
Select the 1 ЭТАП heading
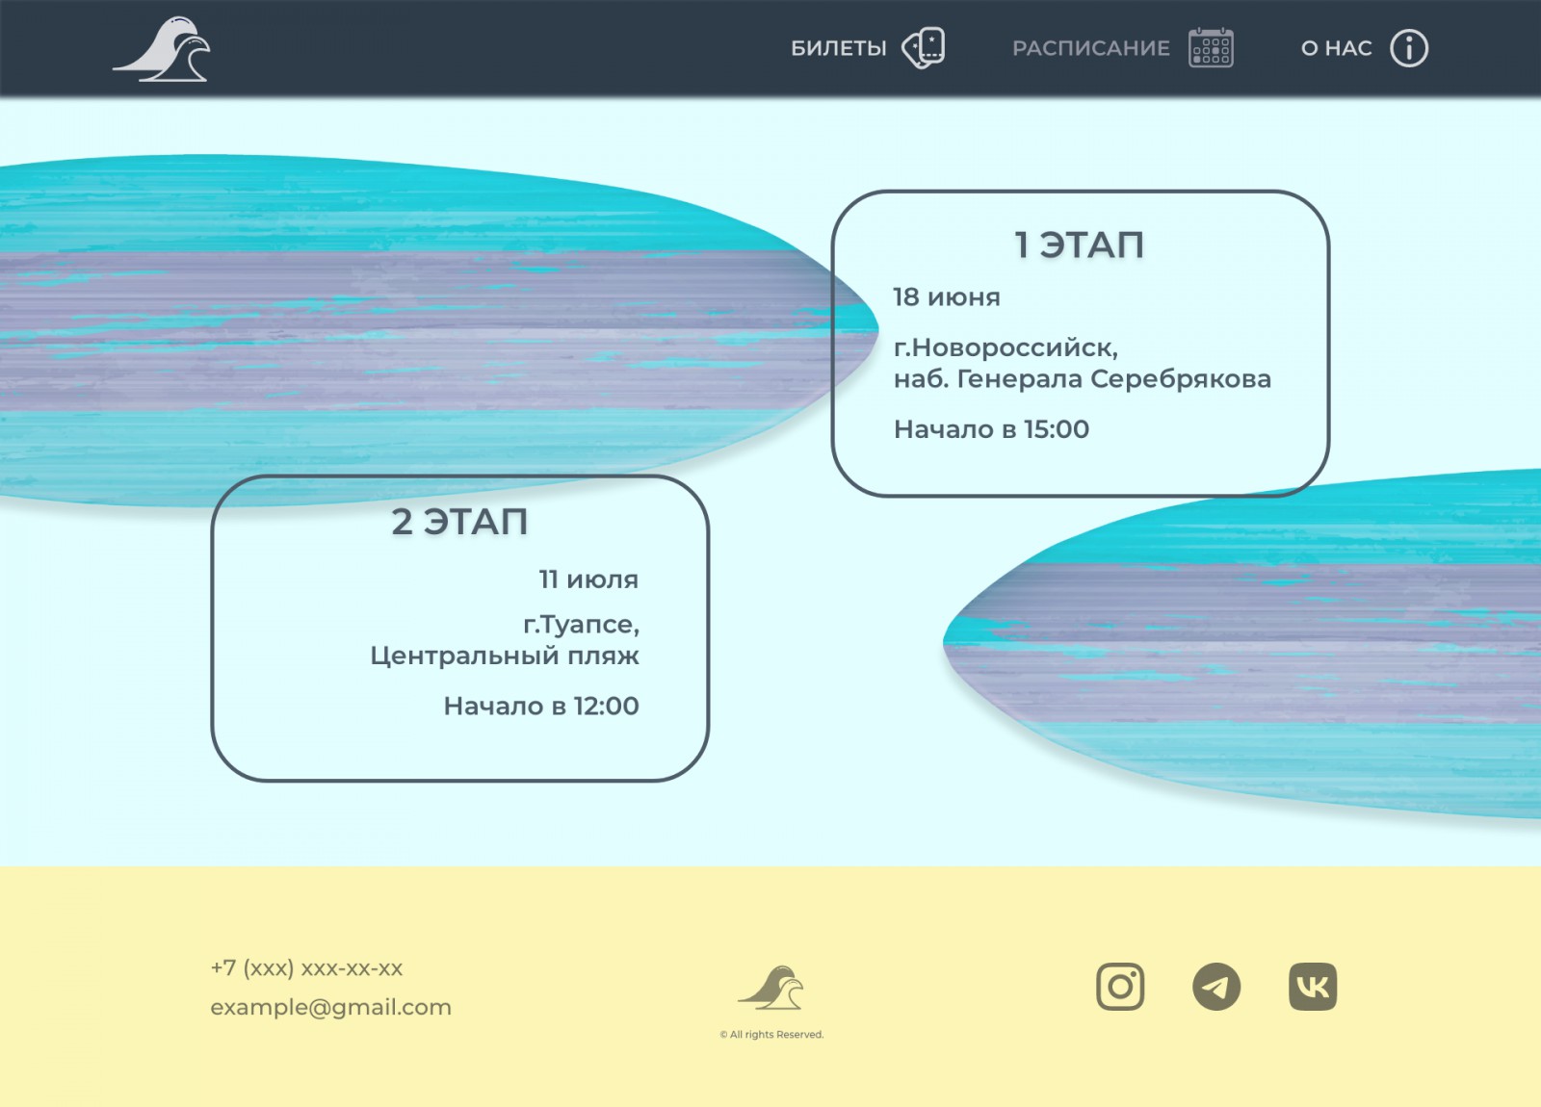(1079, 245)
